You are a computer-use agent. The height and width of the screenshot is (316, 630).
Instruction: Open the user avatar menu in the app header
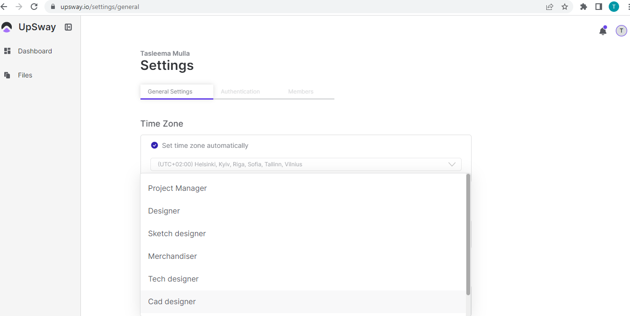coord(621,31)
